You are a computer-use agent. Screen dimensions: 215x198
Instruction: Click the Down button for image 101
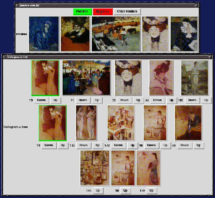pos(192,100)
